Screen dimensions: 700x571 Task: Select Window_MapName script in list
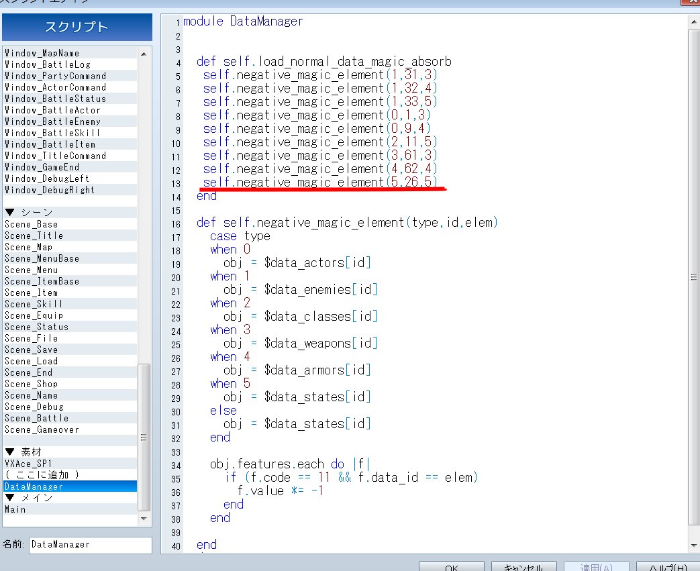click(x=70, y=53)
